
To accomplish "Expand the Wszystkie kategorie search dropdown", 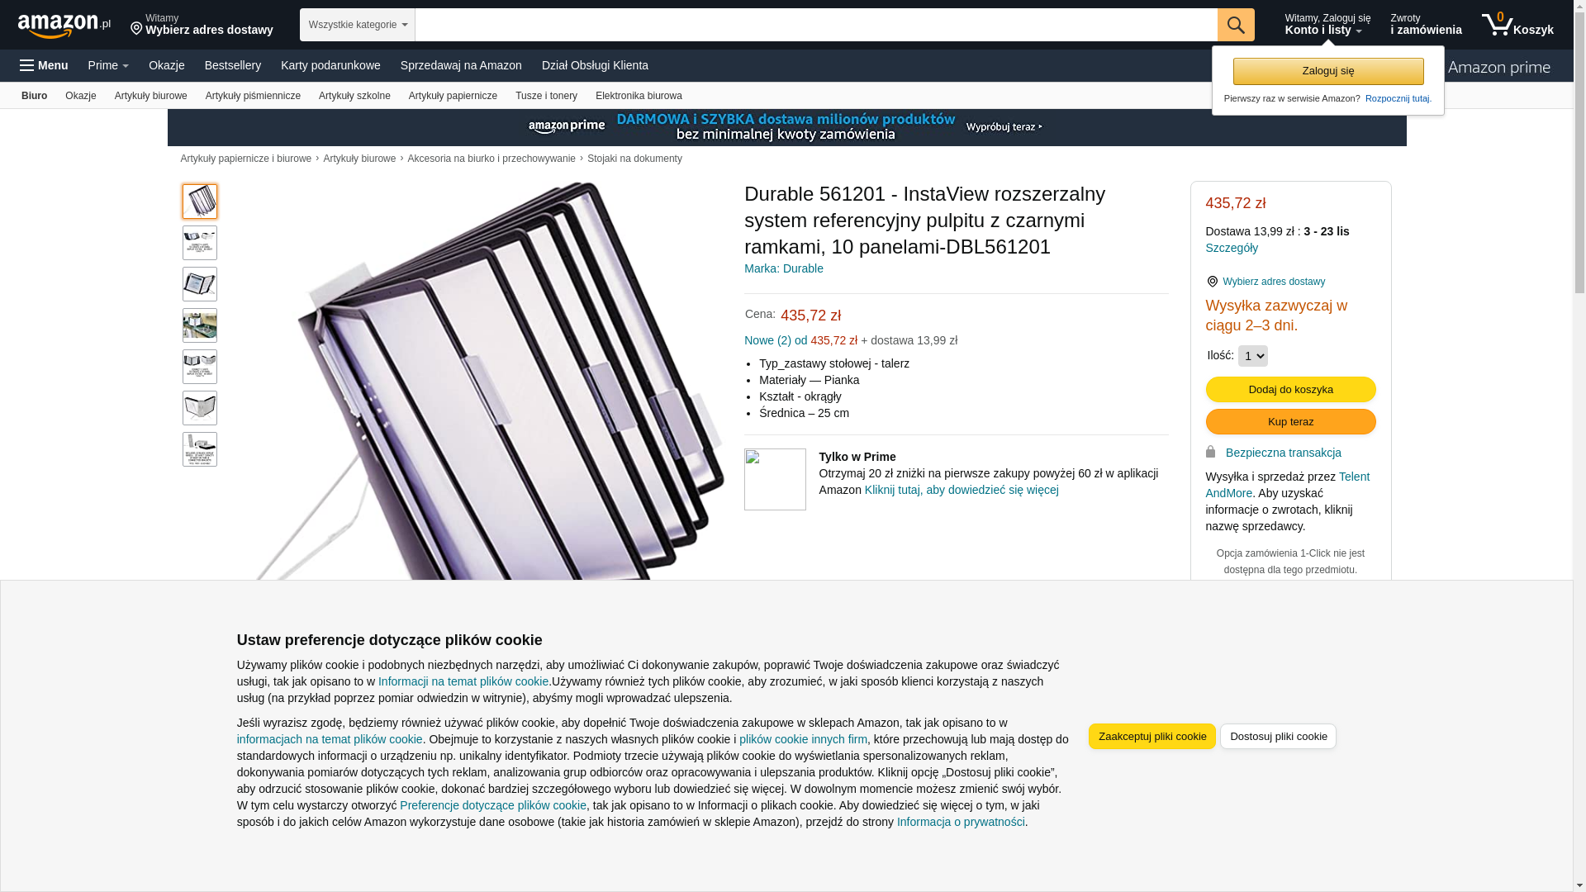I will pyautogui.click(x=358, y=25).
